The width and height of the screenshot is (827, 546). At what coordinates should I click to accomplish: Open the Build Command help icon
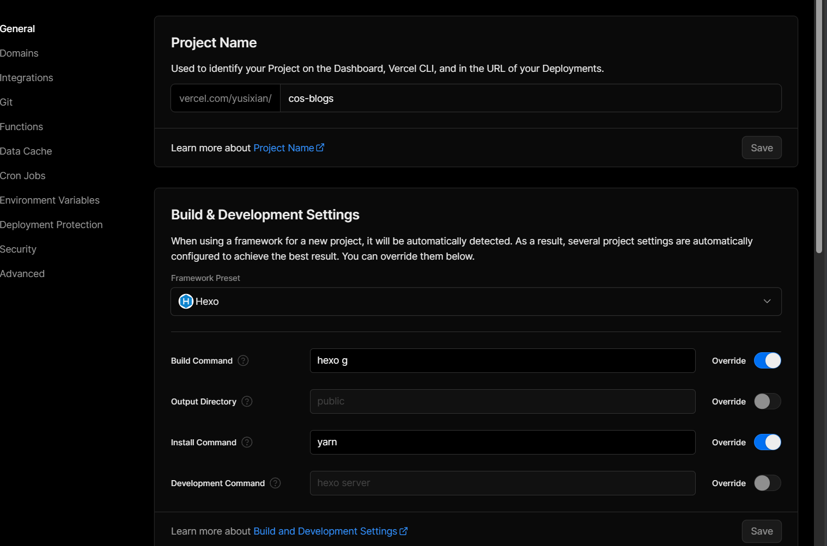point(243,360)
